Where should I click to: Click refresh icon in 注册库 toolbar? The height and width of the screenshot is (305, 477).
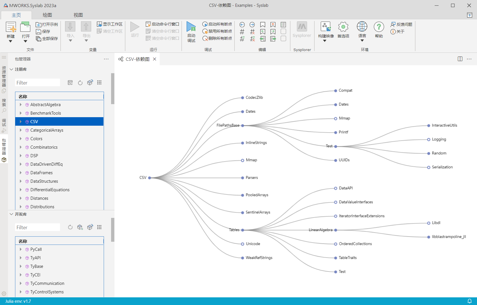80,83
